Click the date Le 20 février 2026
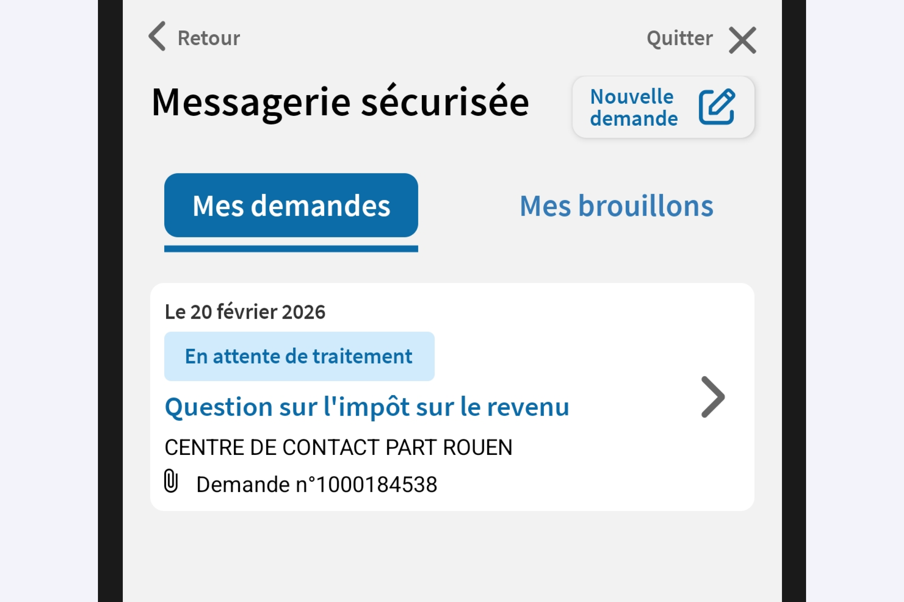Image resolution: width=904 pixels, height=602 pixels. pyautogui.click(x=245, y=312)
